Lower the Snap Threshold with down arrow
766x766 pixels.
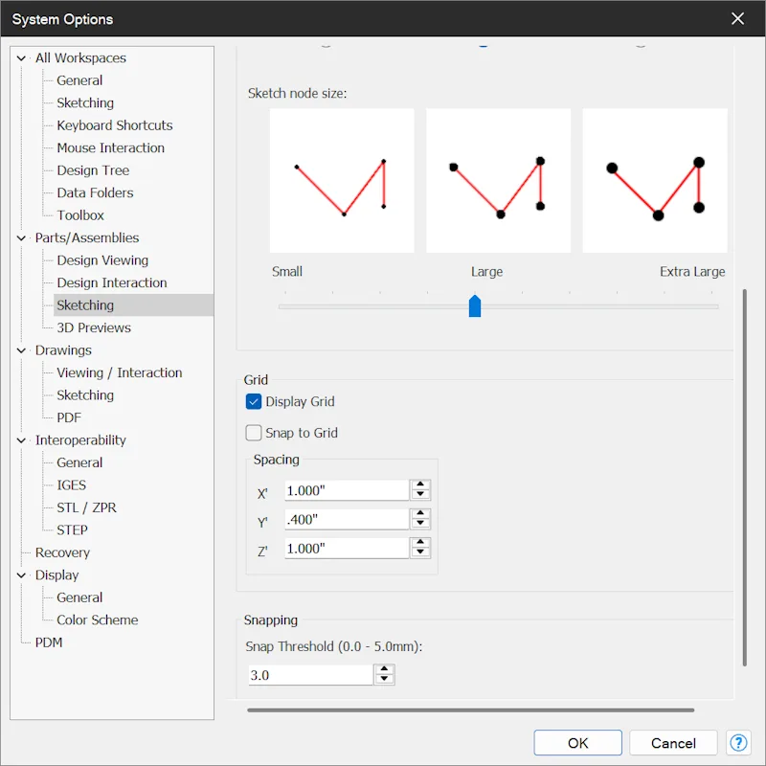385,679
